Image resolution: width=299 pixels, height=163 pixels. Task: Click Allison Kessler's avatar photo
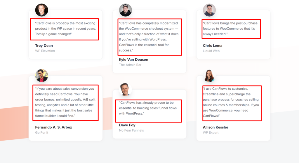coord(209,75)
